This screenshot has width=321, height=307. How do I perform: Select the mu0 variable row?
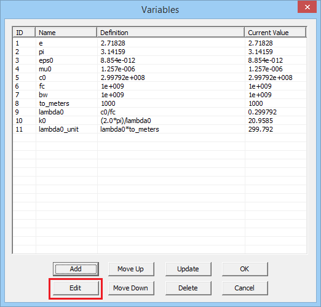[160, 69]
